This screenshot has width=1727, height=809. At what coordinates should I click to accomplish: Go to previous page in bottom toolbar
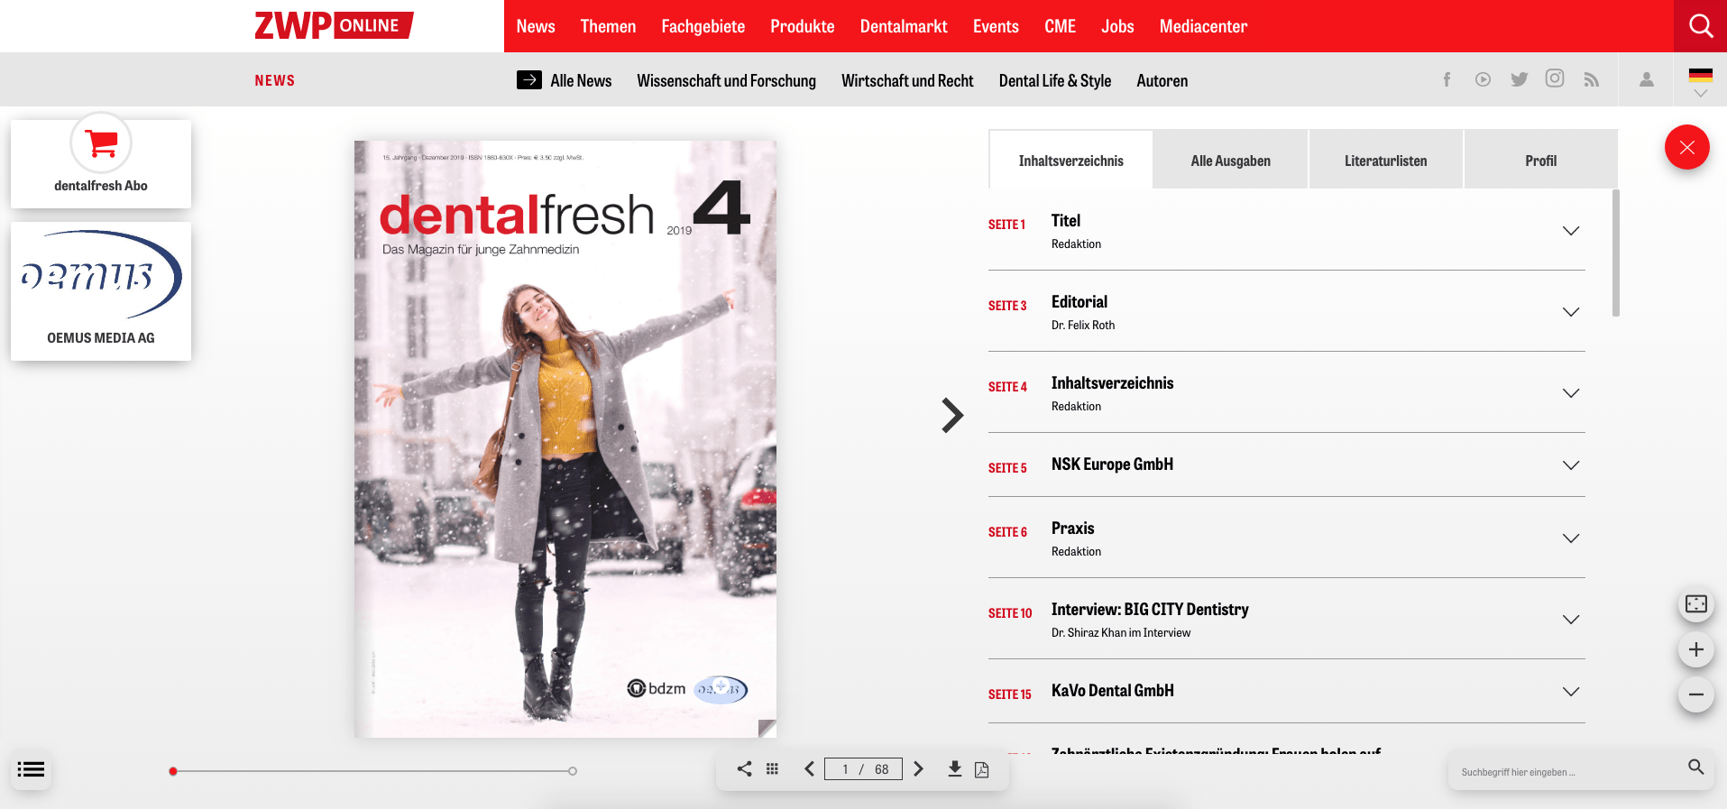(809, 768)
